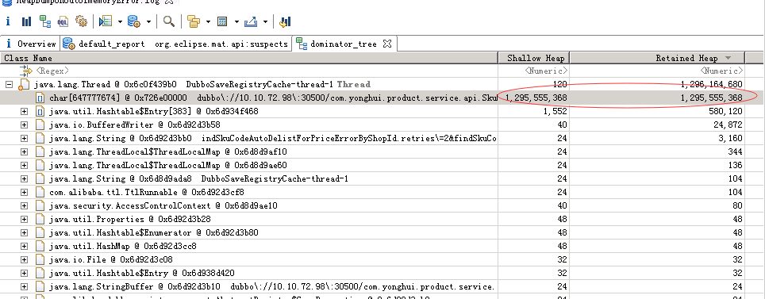The image size is (765, 299).
Task: Sort by Class Name column header
Action: 249,58
